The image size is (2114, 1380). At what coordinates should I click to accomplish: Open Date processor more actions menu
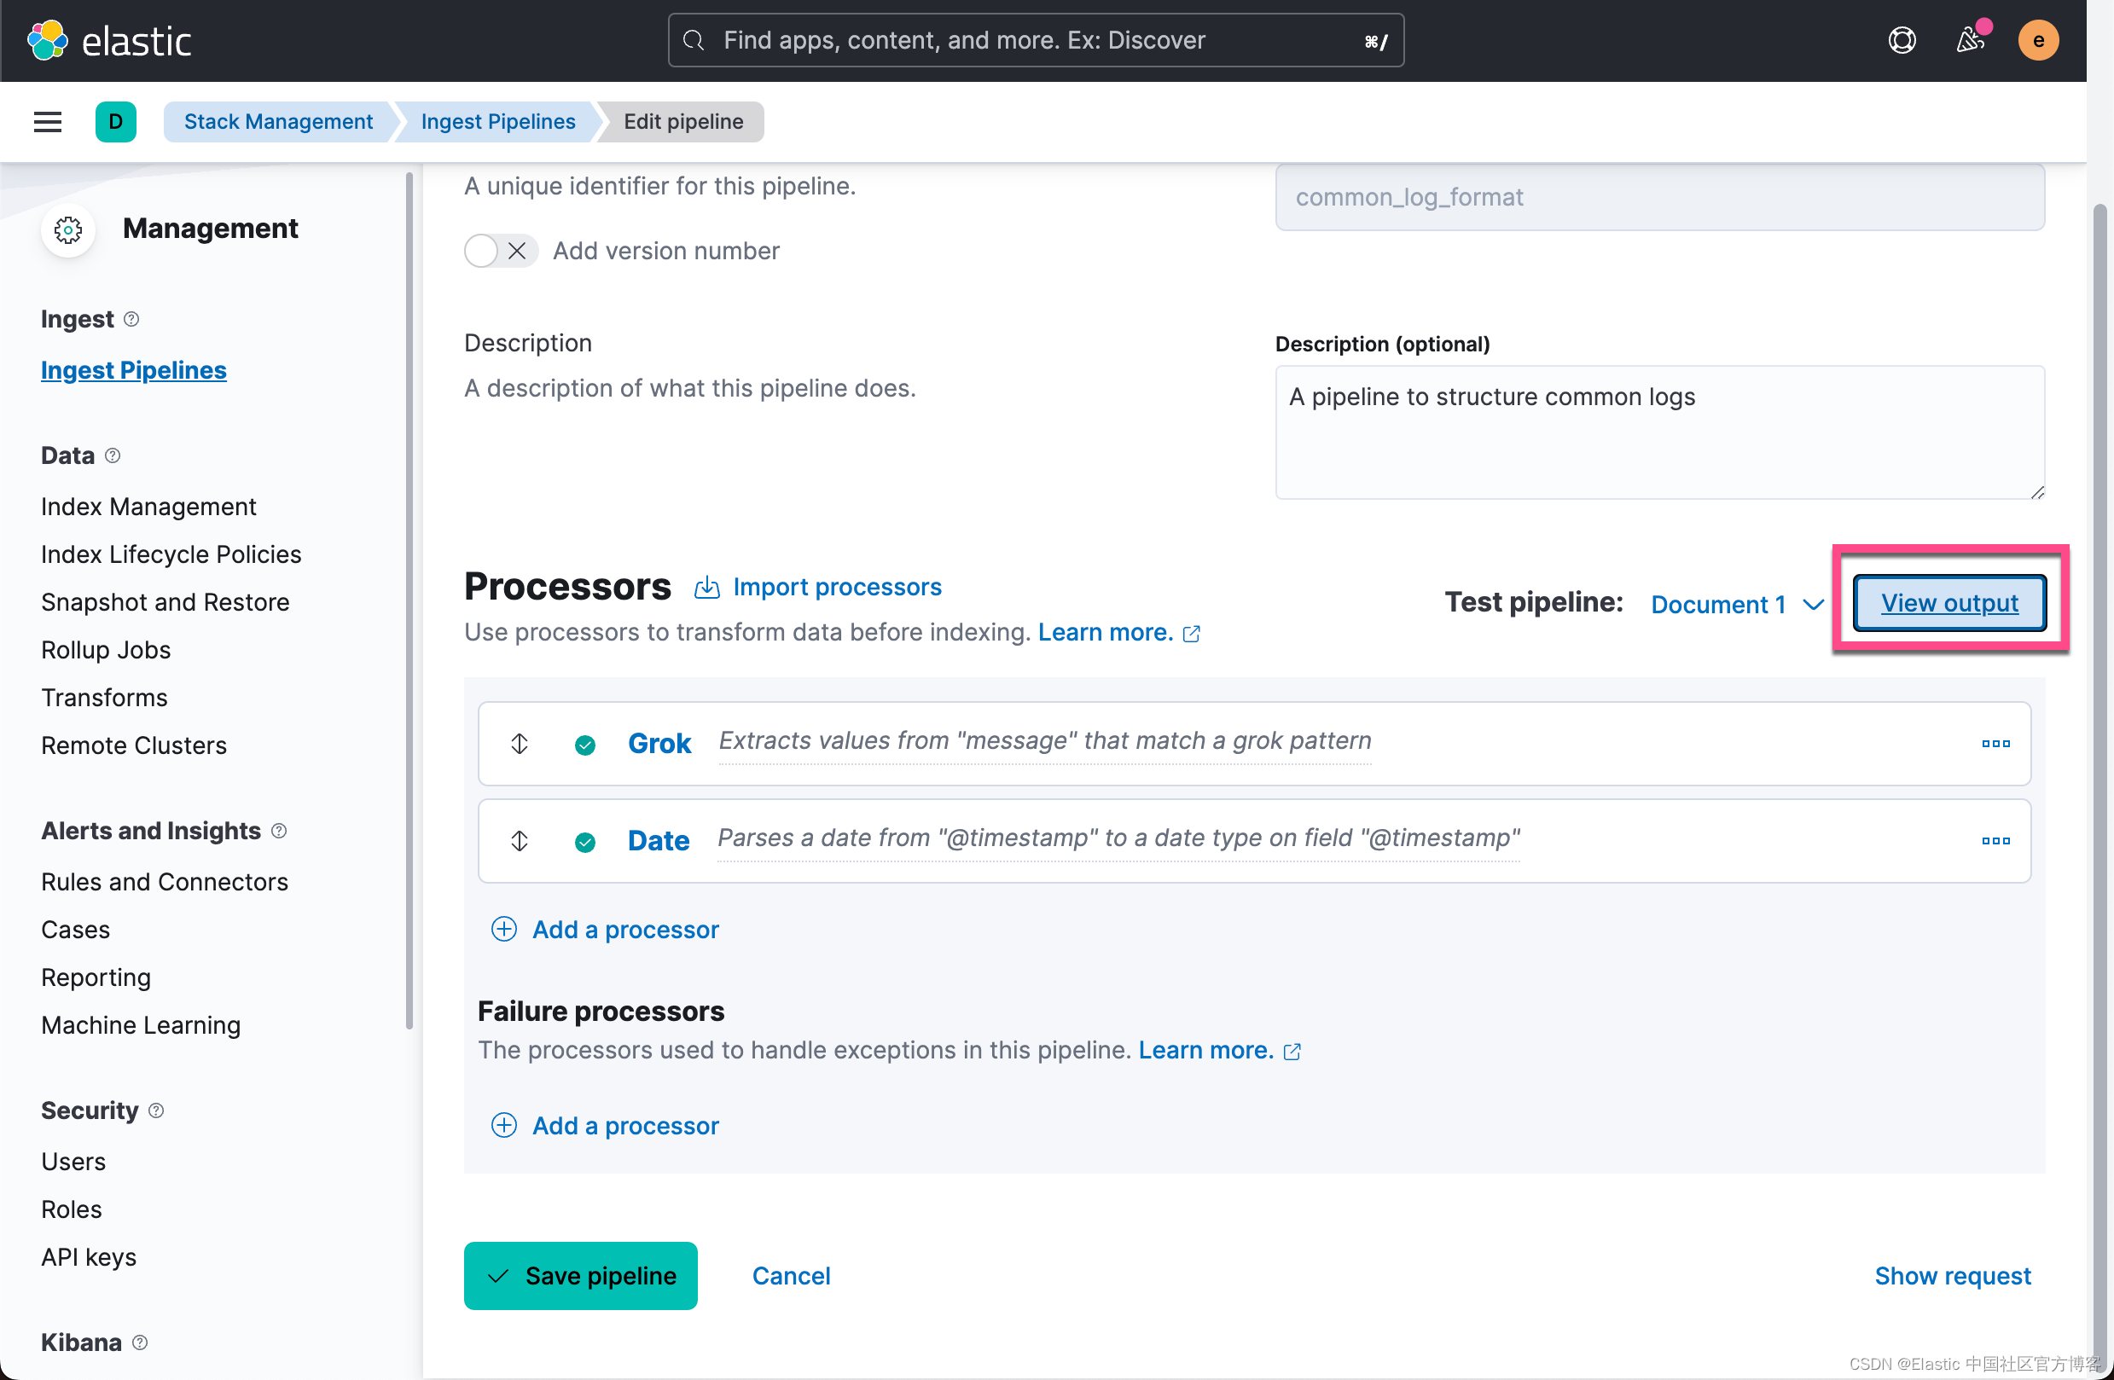(1995, 840)
